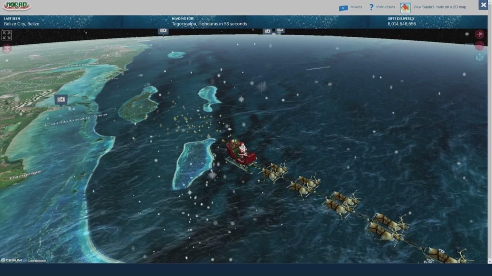Open the Movies link

[356, 7]
